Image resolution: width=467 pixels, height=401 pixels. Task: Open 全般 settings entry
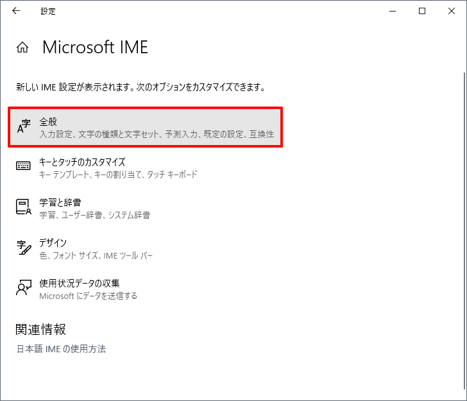coord(146,127)
